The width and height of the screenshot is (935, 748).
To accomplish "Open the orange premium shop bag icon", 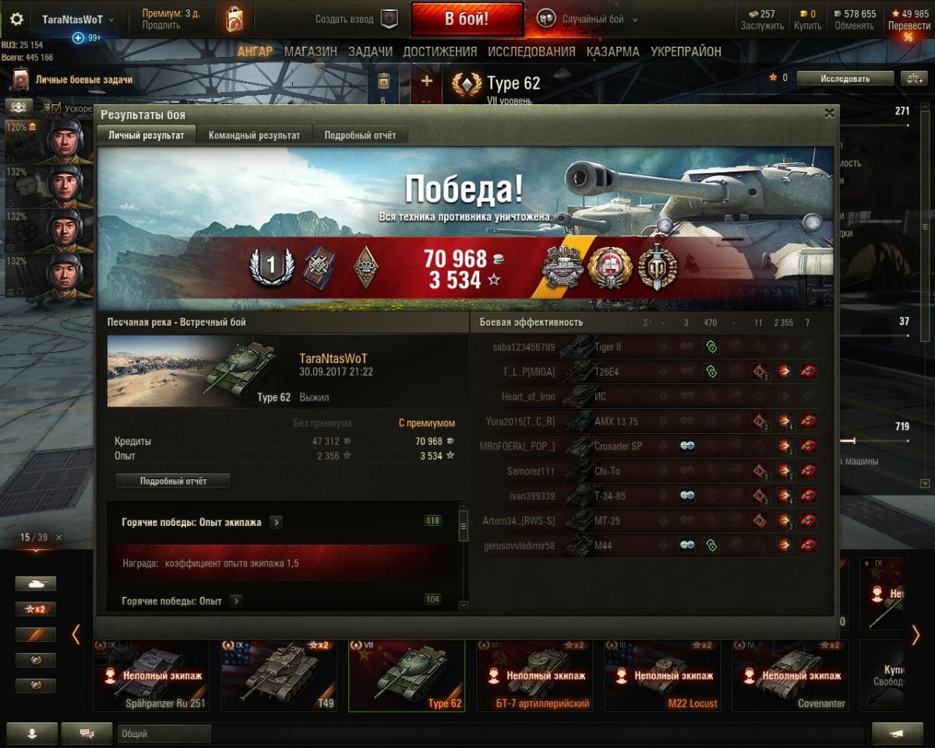I will 234,19.
